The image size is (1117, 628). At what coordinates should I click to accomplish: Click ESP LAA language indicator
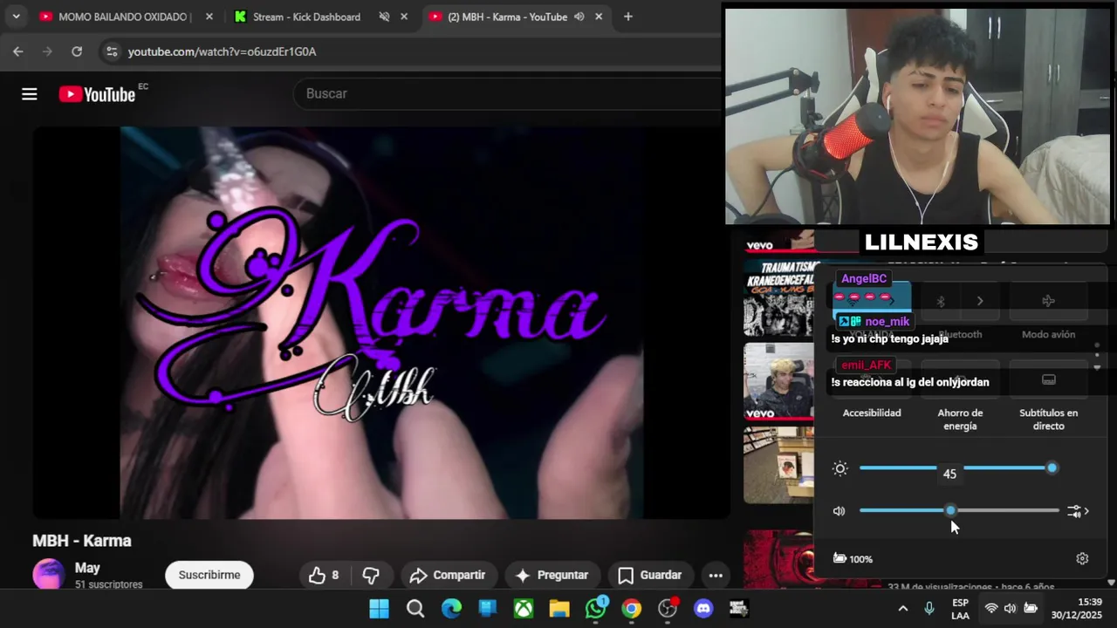tap(960, 609)
